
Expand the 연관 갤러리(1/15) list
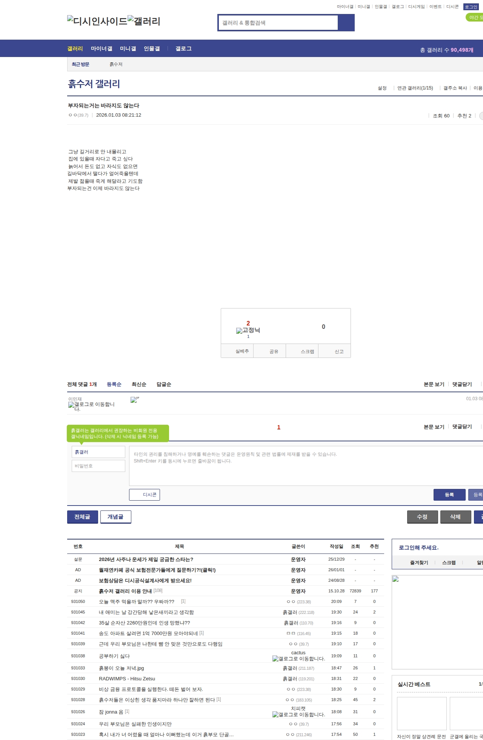click(415, 88)
